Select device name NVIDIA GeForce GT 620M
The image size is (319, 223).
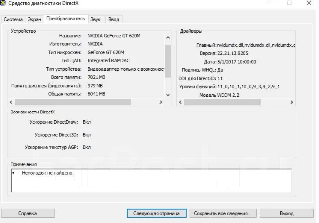pos(114,36)
